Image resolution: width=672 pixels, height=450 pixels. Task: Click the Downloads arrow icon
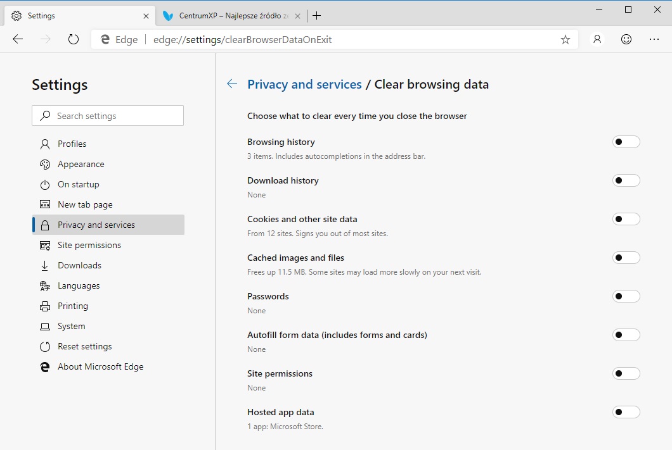point(45,266)
